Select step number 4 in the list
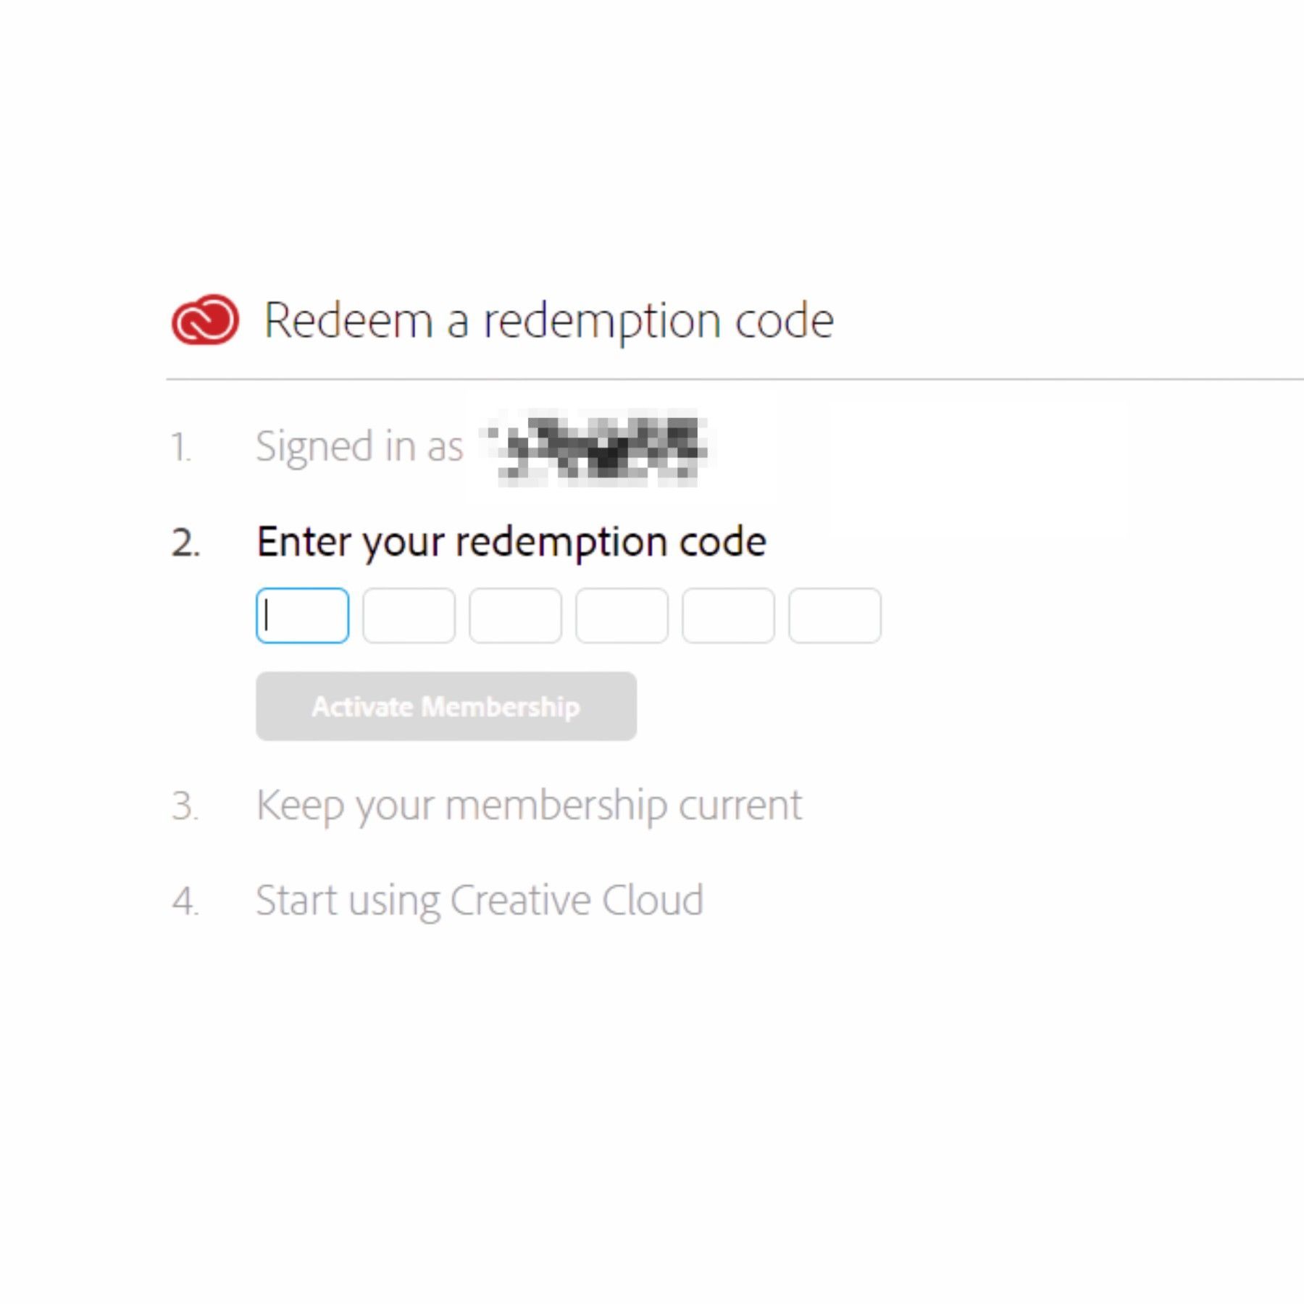Image resolution: width=1304 pixels, height=1304 pixels. 185,901
